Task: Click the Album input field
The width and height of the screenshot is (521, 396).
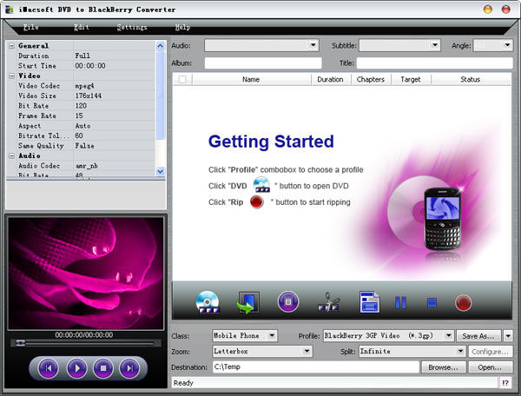Action: click(263, 63)
